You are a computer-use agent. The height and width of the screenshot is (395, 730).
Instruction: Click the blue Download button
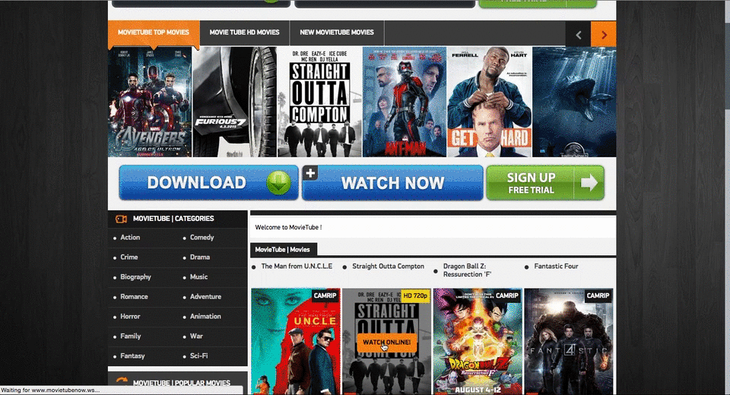[208, 182]
